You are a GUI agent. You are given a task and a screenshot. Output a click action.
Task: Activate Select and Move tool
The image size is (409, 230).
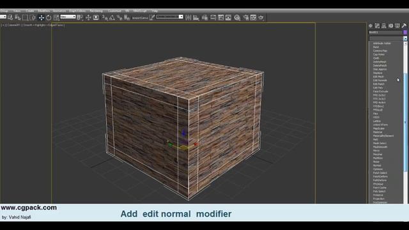pyautogui.click(x=41, y=17)
